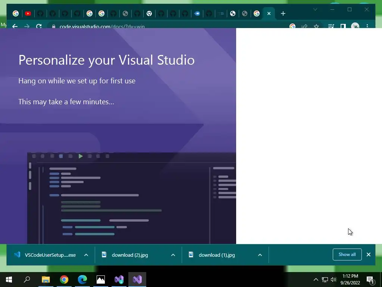The image size is (382, 287).
Task: Expand options for download (1).jpg
Action: coord(260,255)
